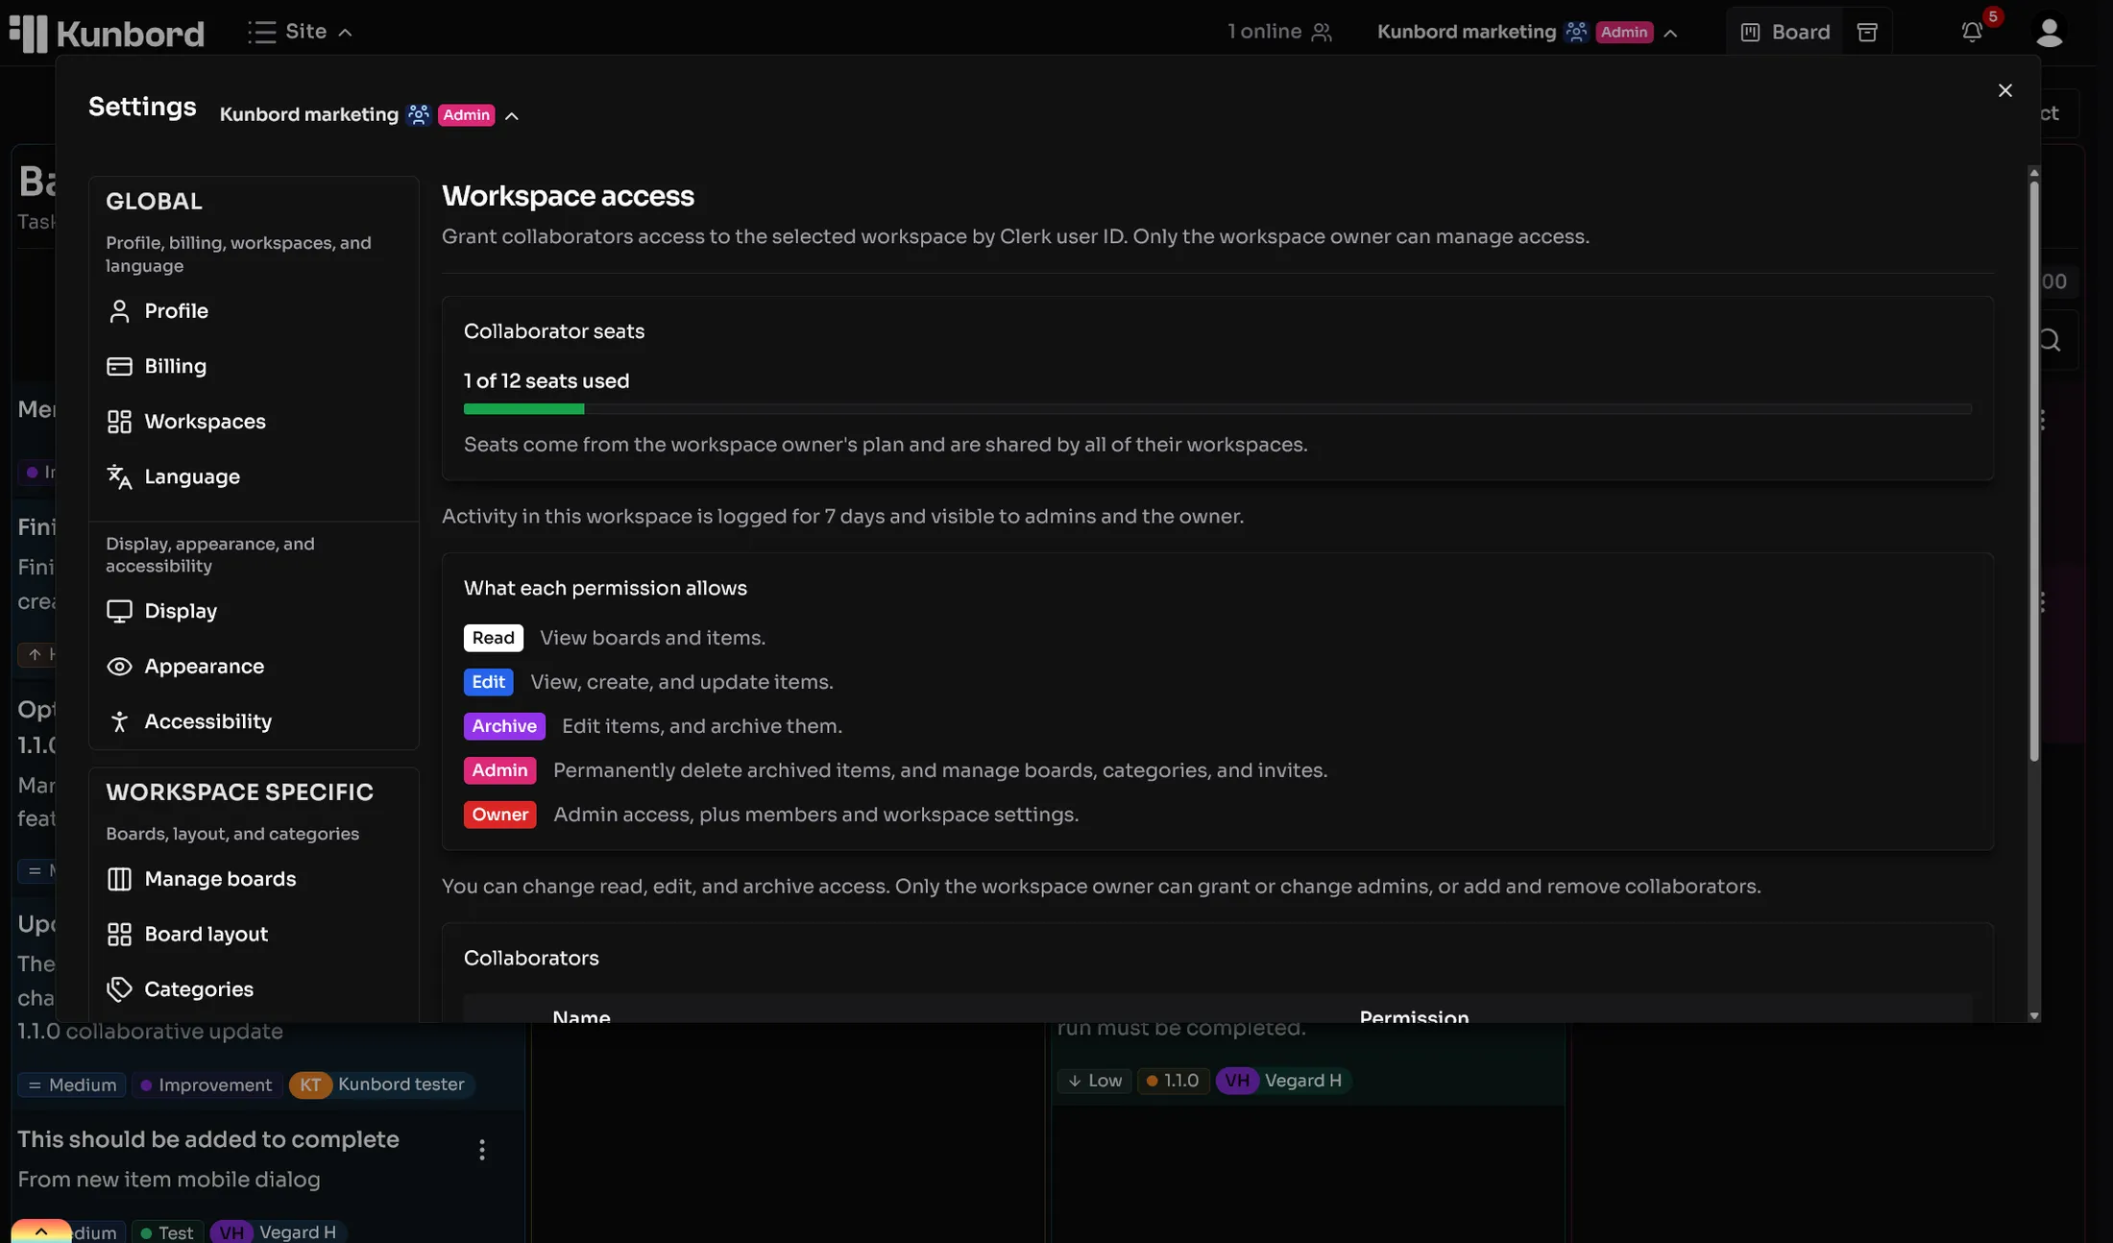Screen dimensions: 2113x1243
Task: Expand bottom-left collapsed panel chevron
Action: [41, 1231]
